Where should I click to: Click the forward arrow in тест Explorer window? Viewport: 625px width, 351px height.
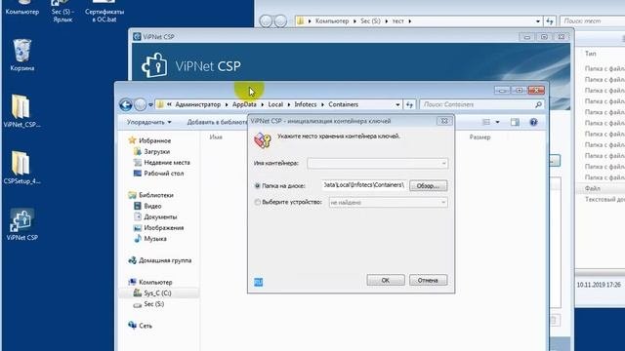tap(280, 21)
